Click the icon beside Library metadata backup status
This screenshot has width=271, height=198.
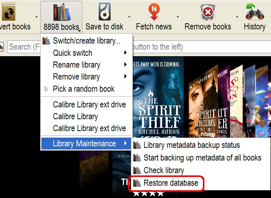[137, 145]
